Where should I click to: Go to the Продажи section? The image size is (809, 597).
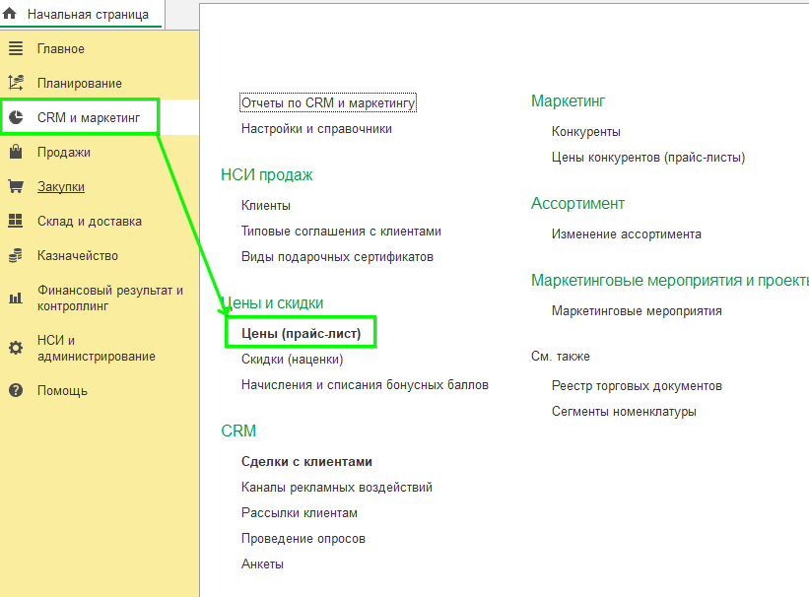64,153
